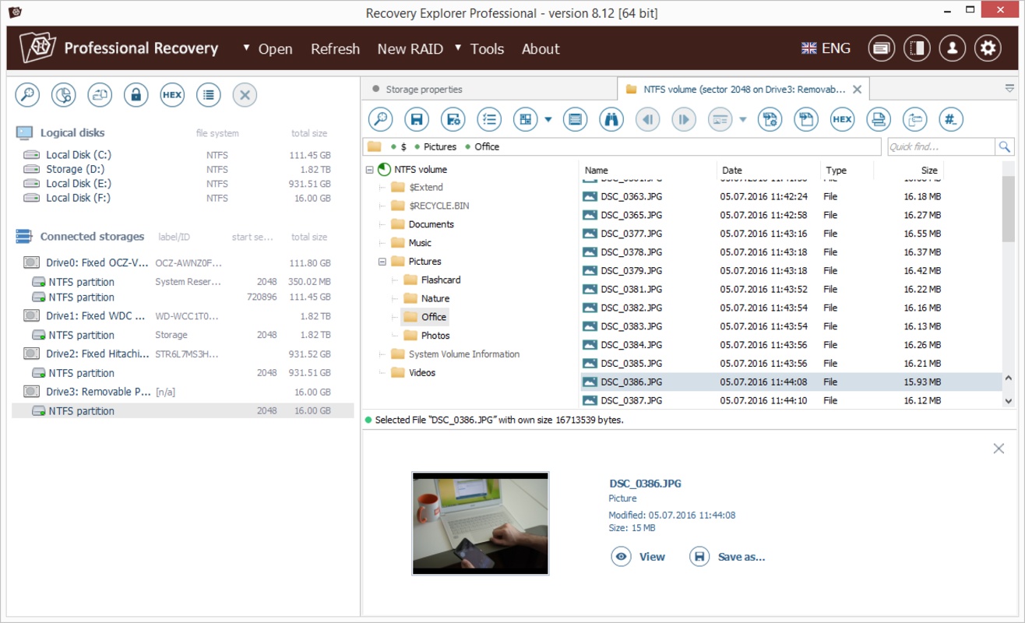This screenshot has width=1025, height=623.
Task: Open settings via the gear icon
Action: tap(988, 48)
